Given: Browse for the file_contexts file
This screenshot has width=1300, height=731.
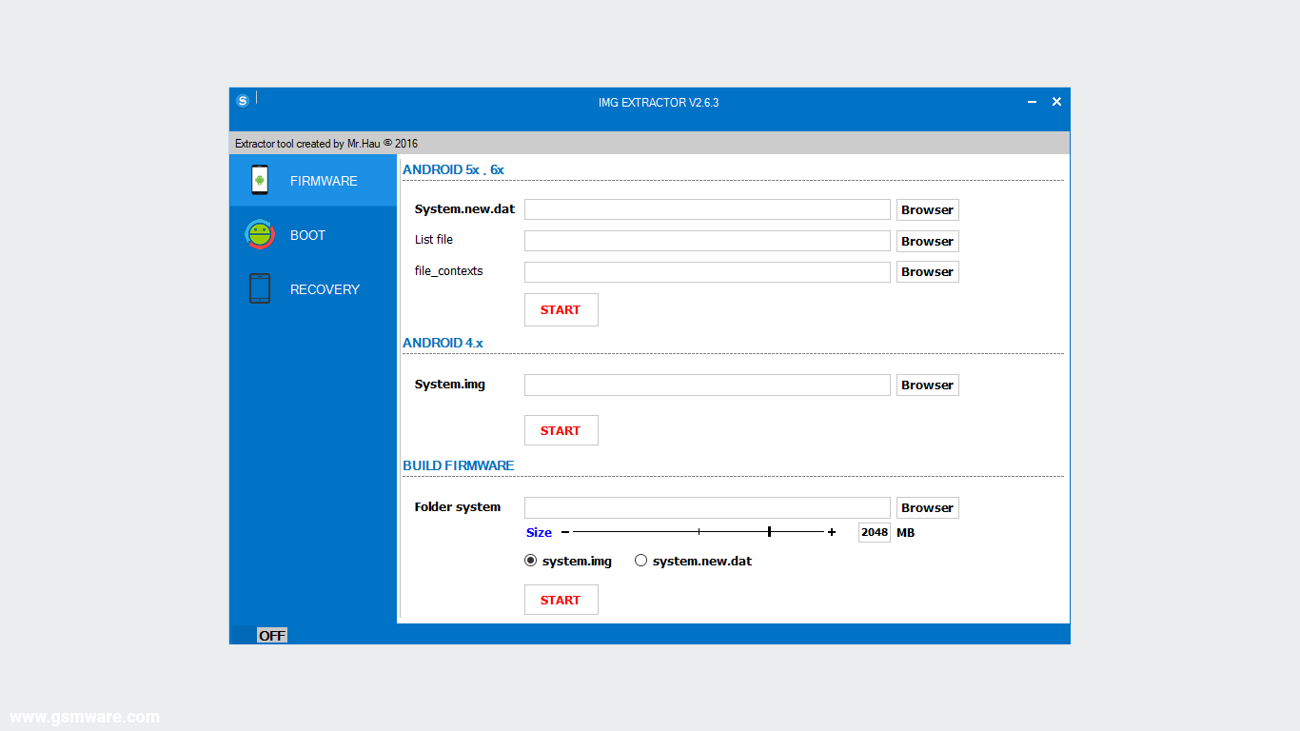Looking at the screenshot, I should point(926,271).
